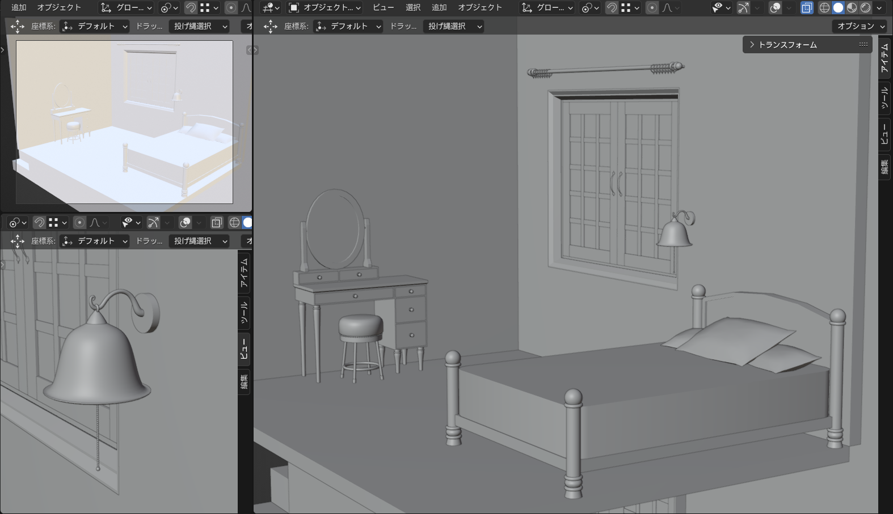Toggle X-ray mode in the main viewport

pyautogui.click(x=806, y=7)
